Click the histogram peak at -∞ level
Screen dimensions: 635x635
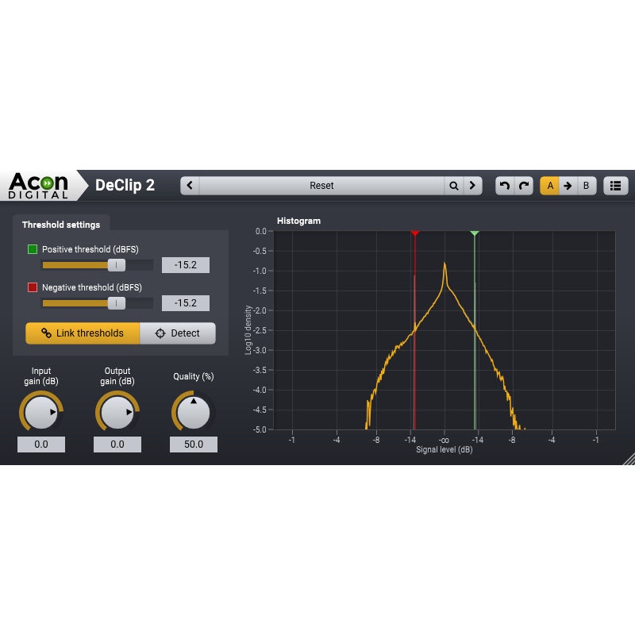tap(444, 264)
